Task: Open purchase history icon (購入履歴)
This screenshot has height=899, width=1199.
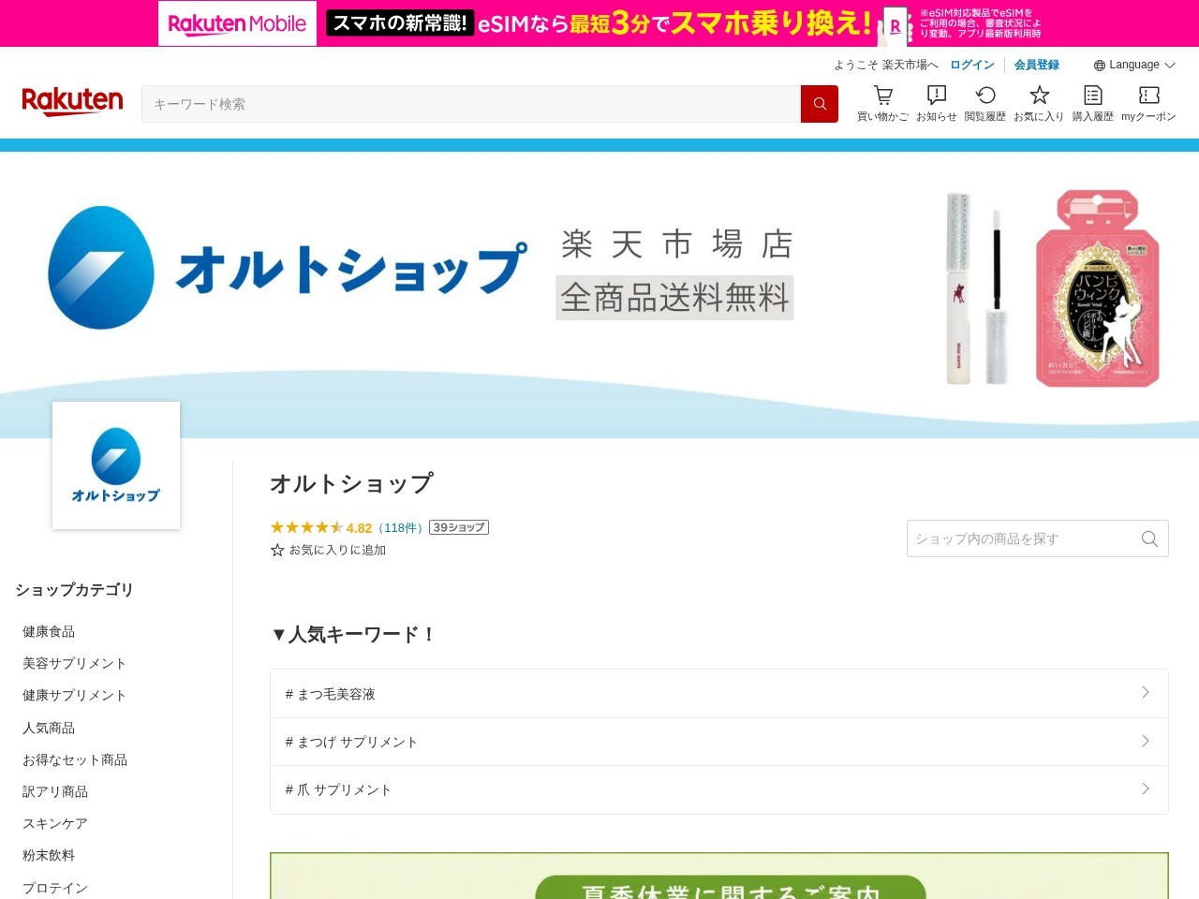Action: (x=1093, y=96)
